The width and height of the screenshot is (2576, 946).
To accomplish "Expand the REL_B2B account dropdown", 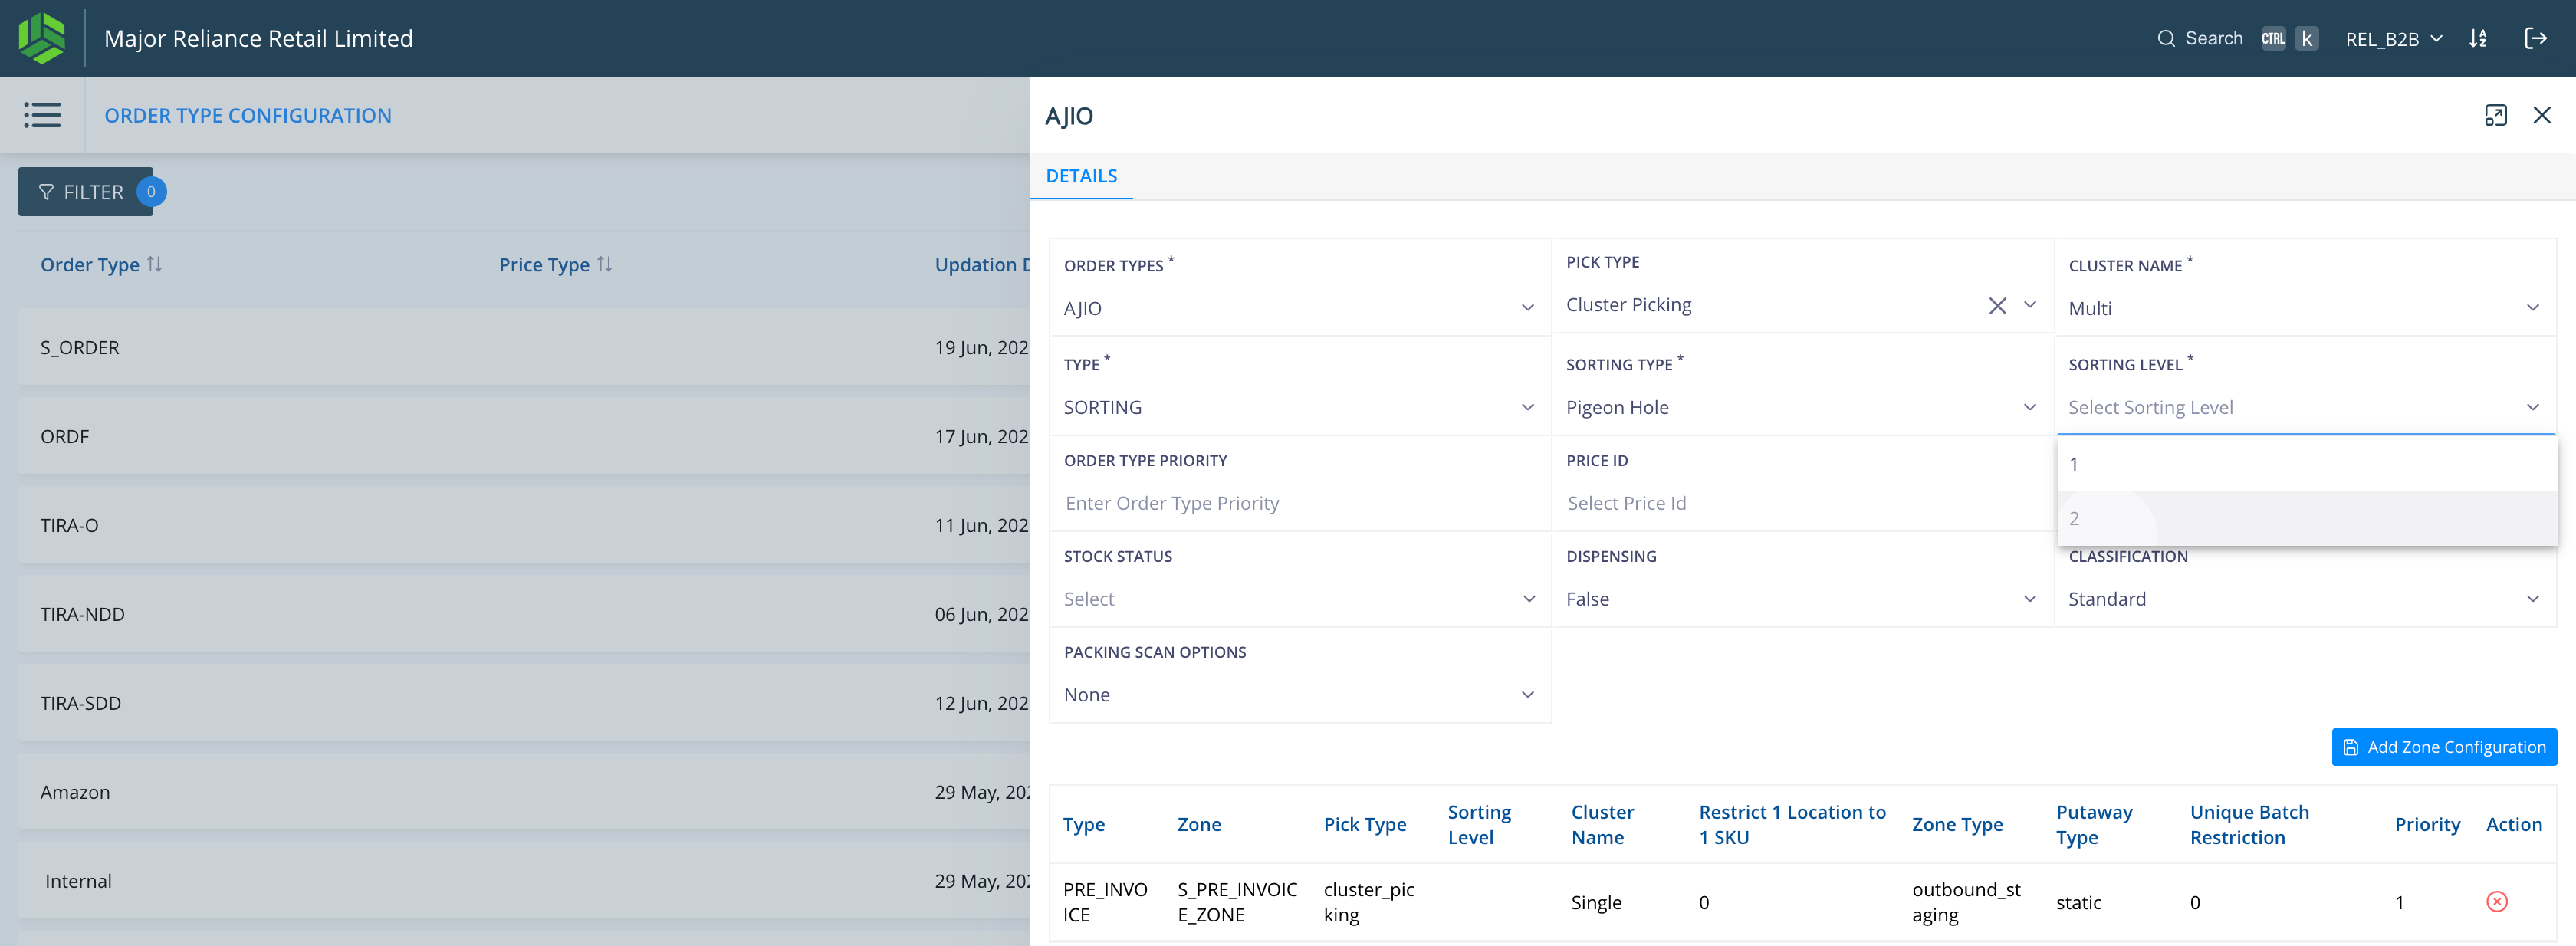I will pyautogui.click(x=2394, y=38).
